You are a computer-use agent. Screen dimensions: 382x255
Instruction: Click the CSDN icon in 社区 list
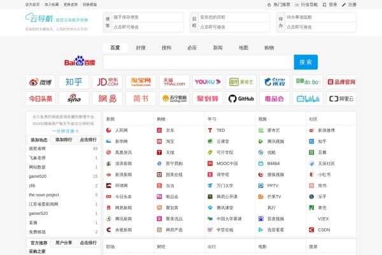(x=311, y=229)
